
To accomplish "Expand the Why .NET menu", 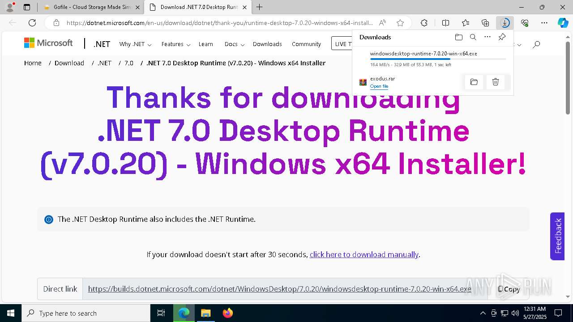I will click(135, 44).
